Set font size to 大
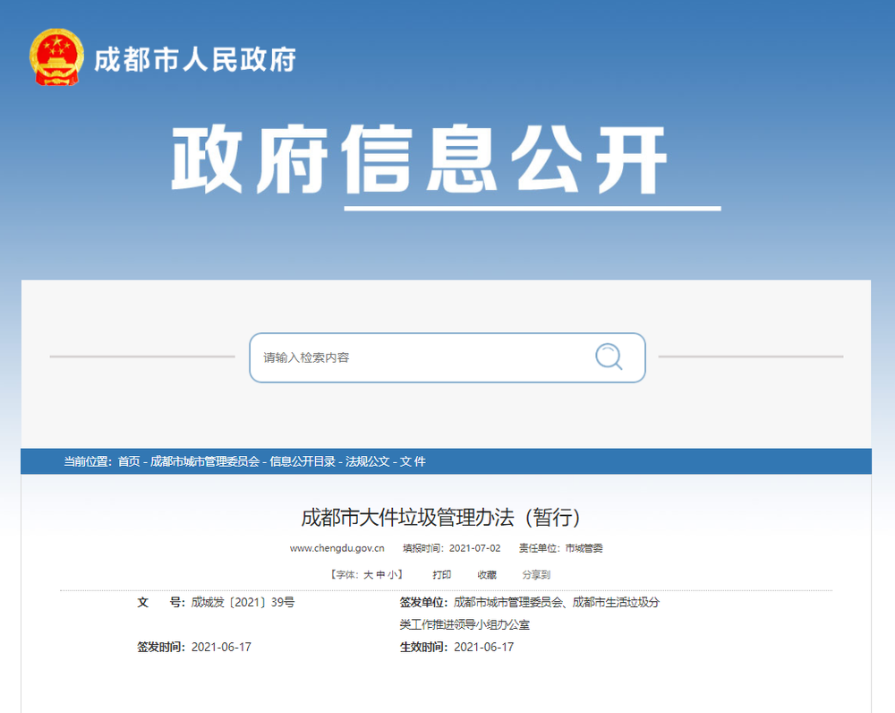This screenshot has height=713, width=895. point(368,575)
